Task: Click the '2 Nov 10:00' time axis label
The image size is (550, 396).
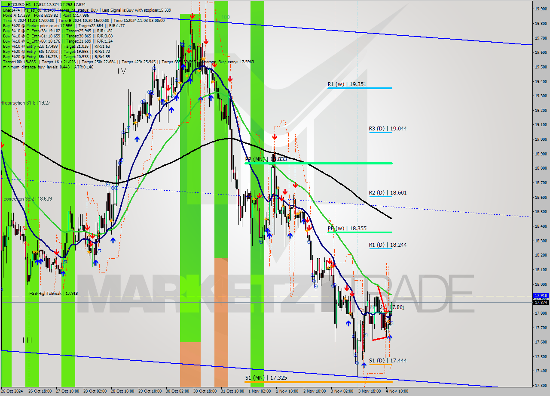Action: coord(315,391)
